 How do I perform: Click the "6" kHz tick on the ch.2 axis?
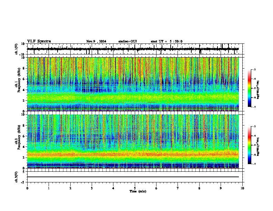click(24, 136)
